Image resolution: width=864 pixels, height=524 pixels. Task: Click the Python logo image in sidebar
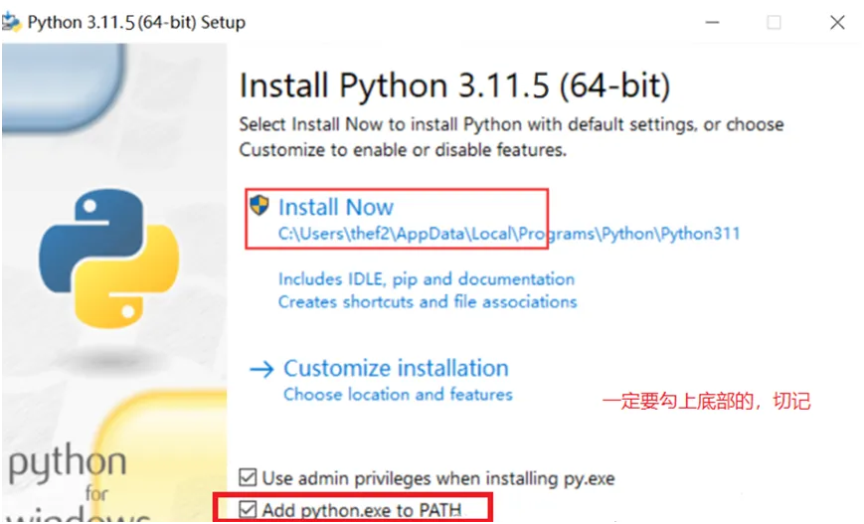[109, 258]
